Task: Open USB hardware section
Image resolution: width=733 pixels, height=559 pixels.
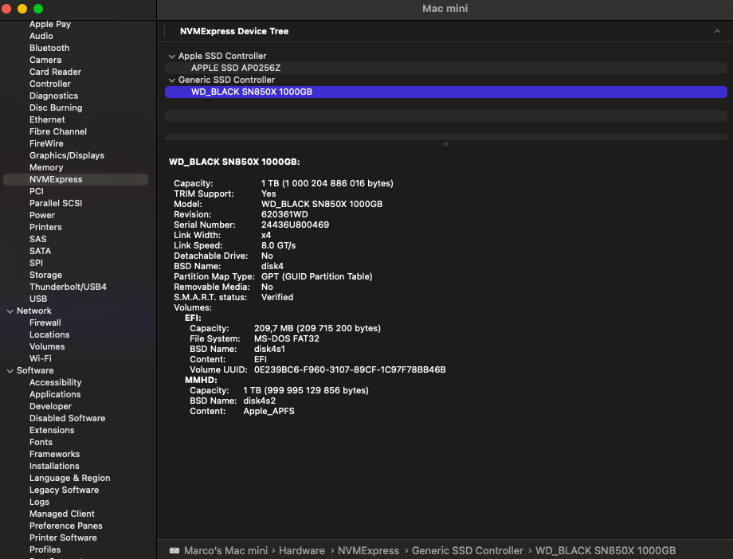Action: (x=38, y=299)
